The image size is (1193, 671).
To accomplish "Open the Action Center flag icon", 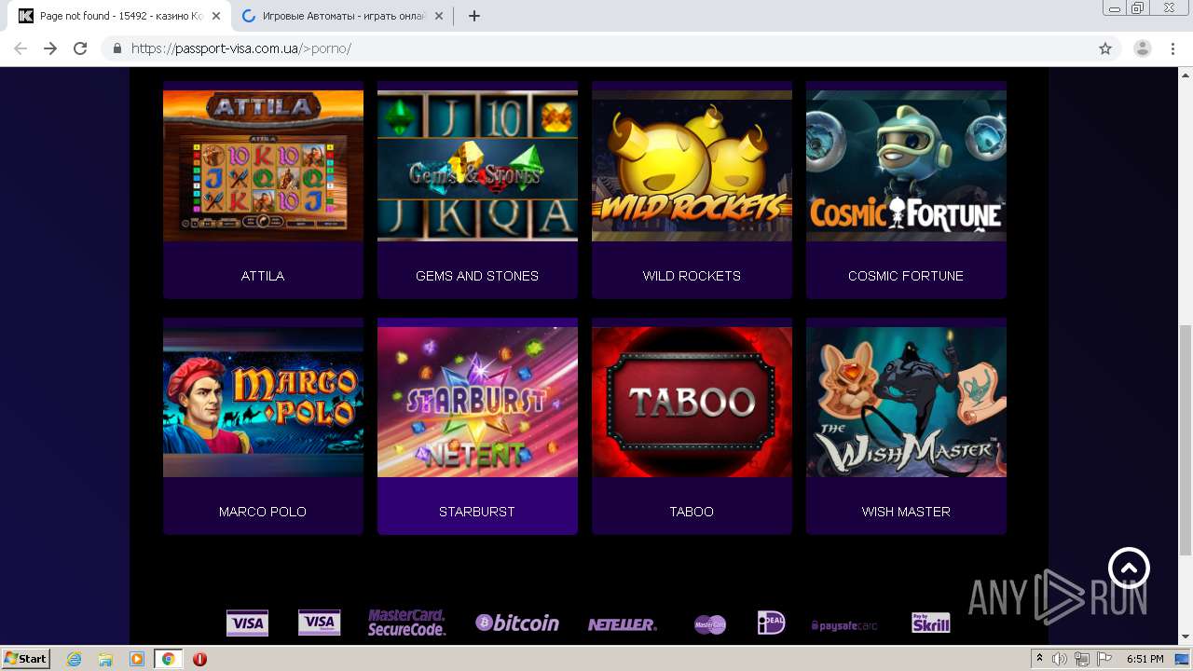I will [x=1104, y=659].
